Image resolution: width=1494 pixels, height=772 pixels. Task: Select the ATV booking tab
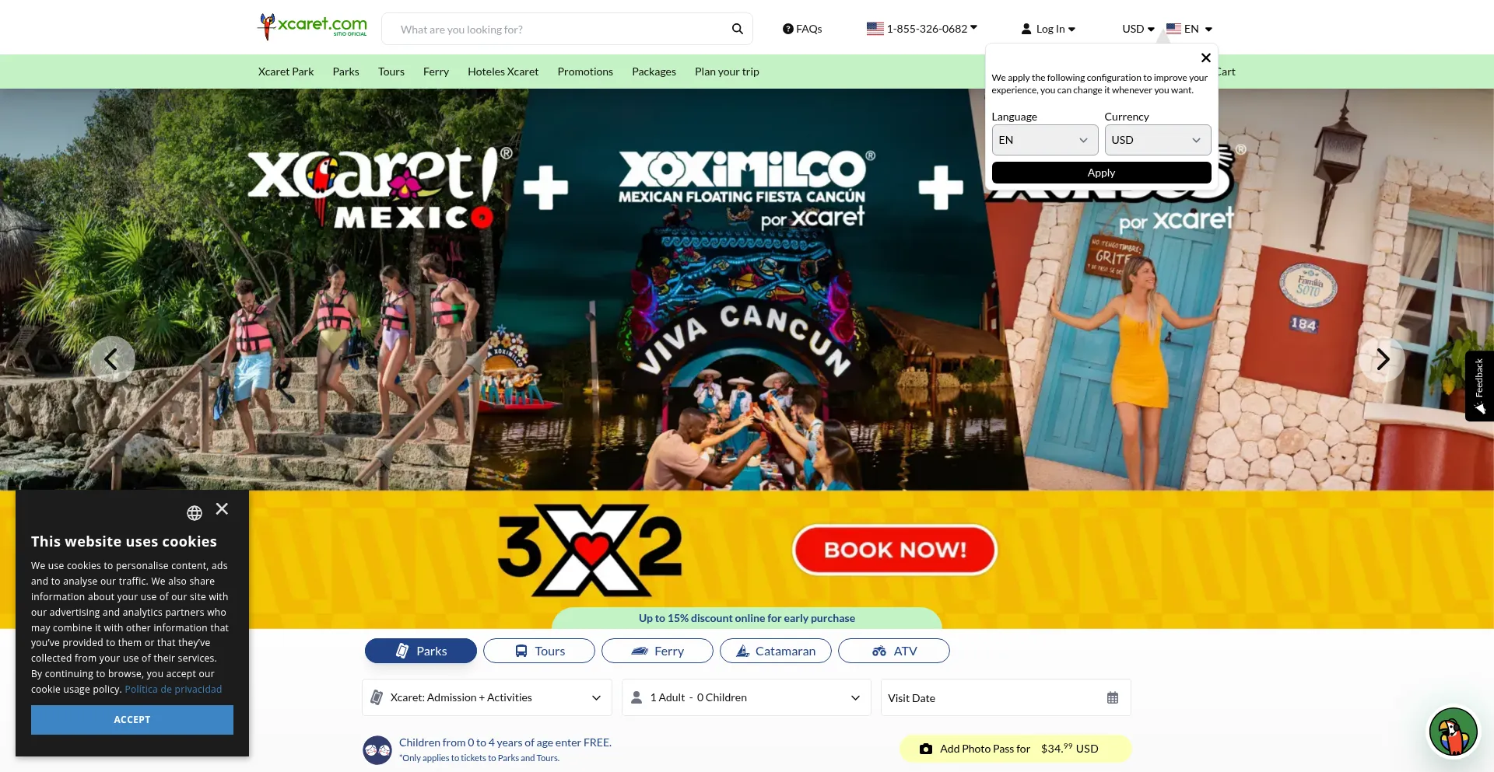tap(894, 651)
